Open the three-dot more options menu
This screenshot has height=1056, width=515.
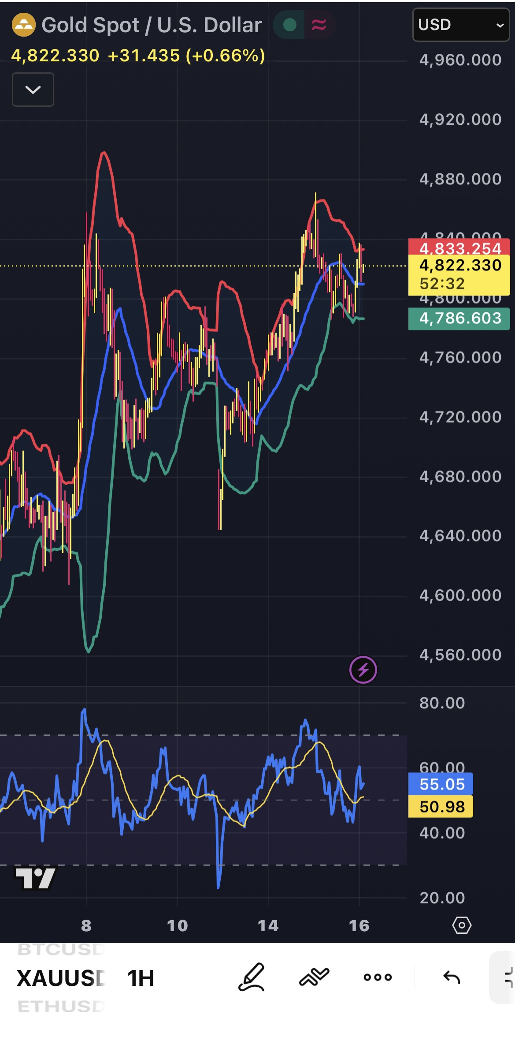(378, 977)
